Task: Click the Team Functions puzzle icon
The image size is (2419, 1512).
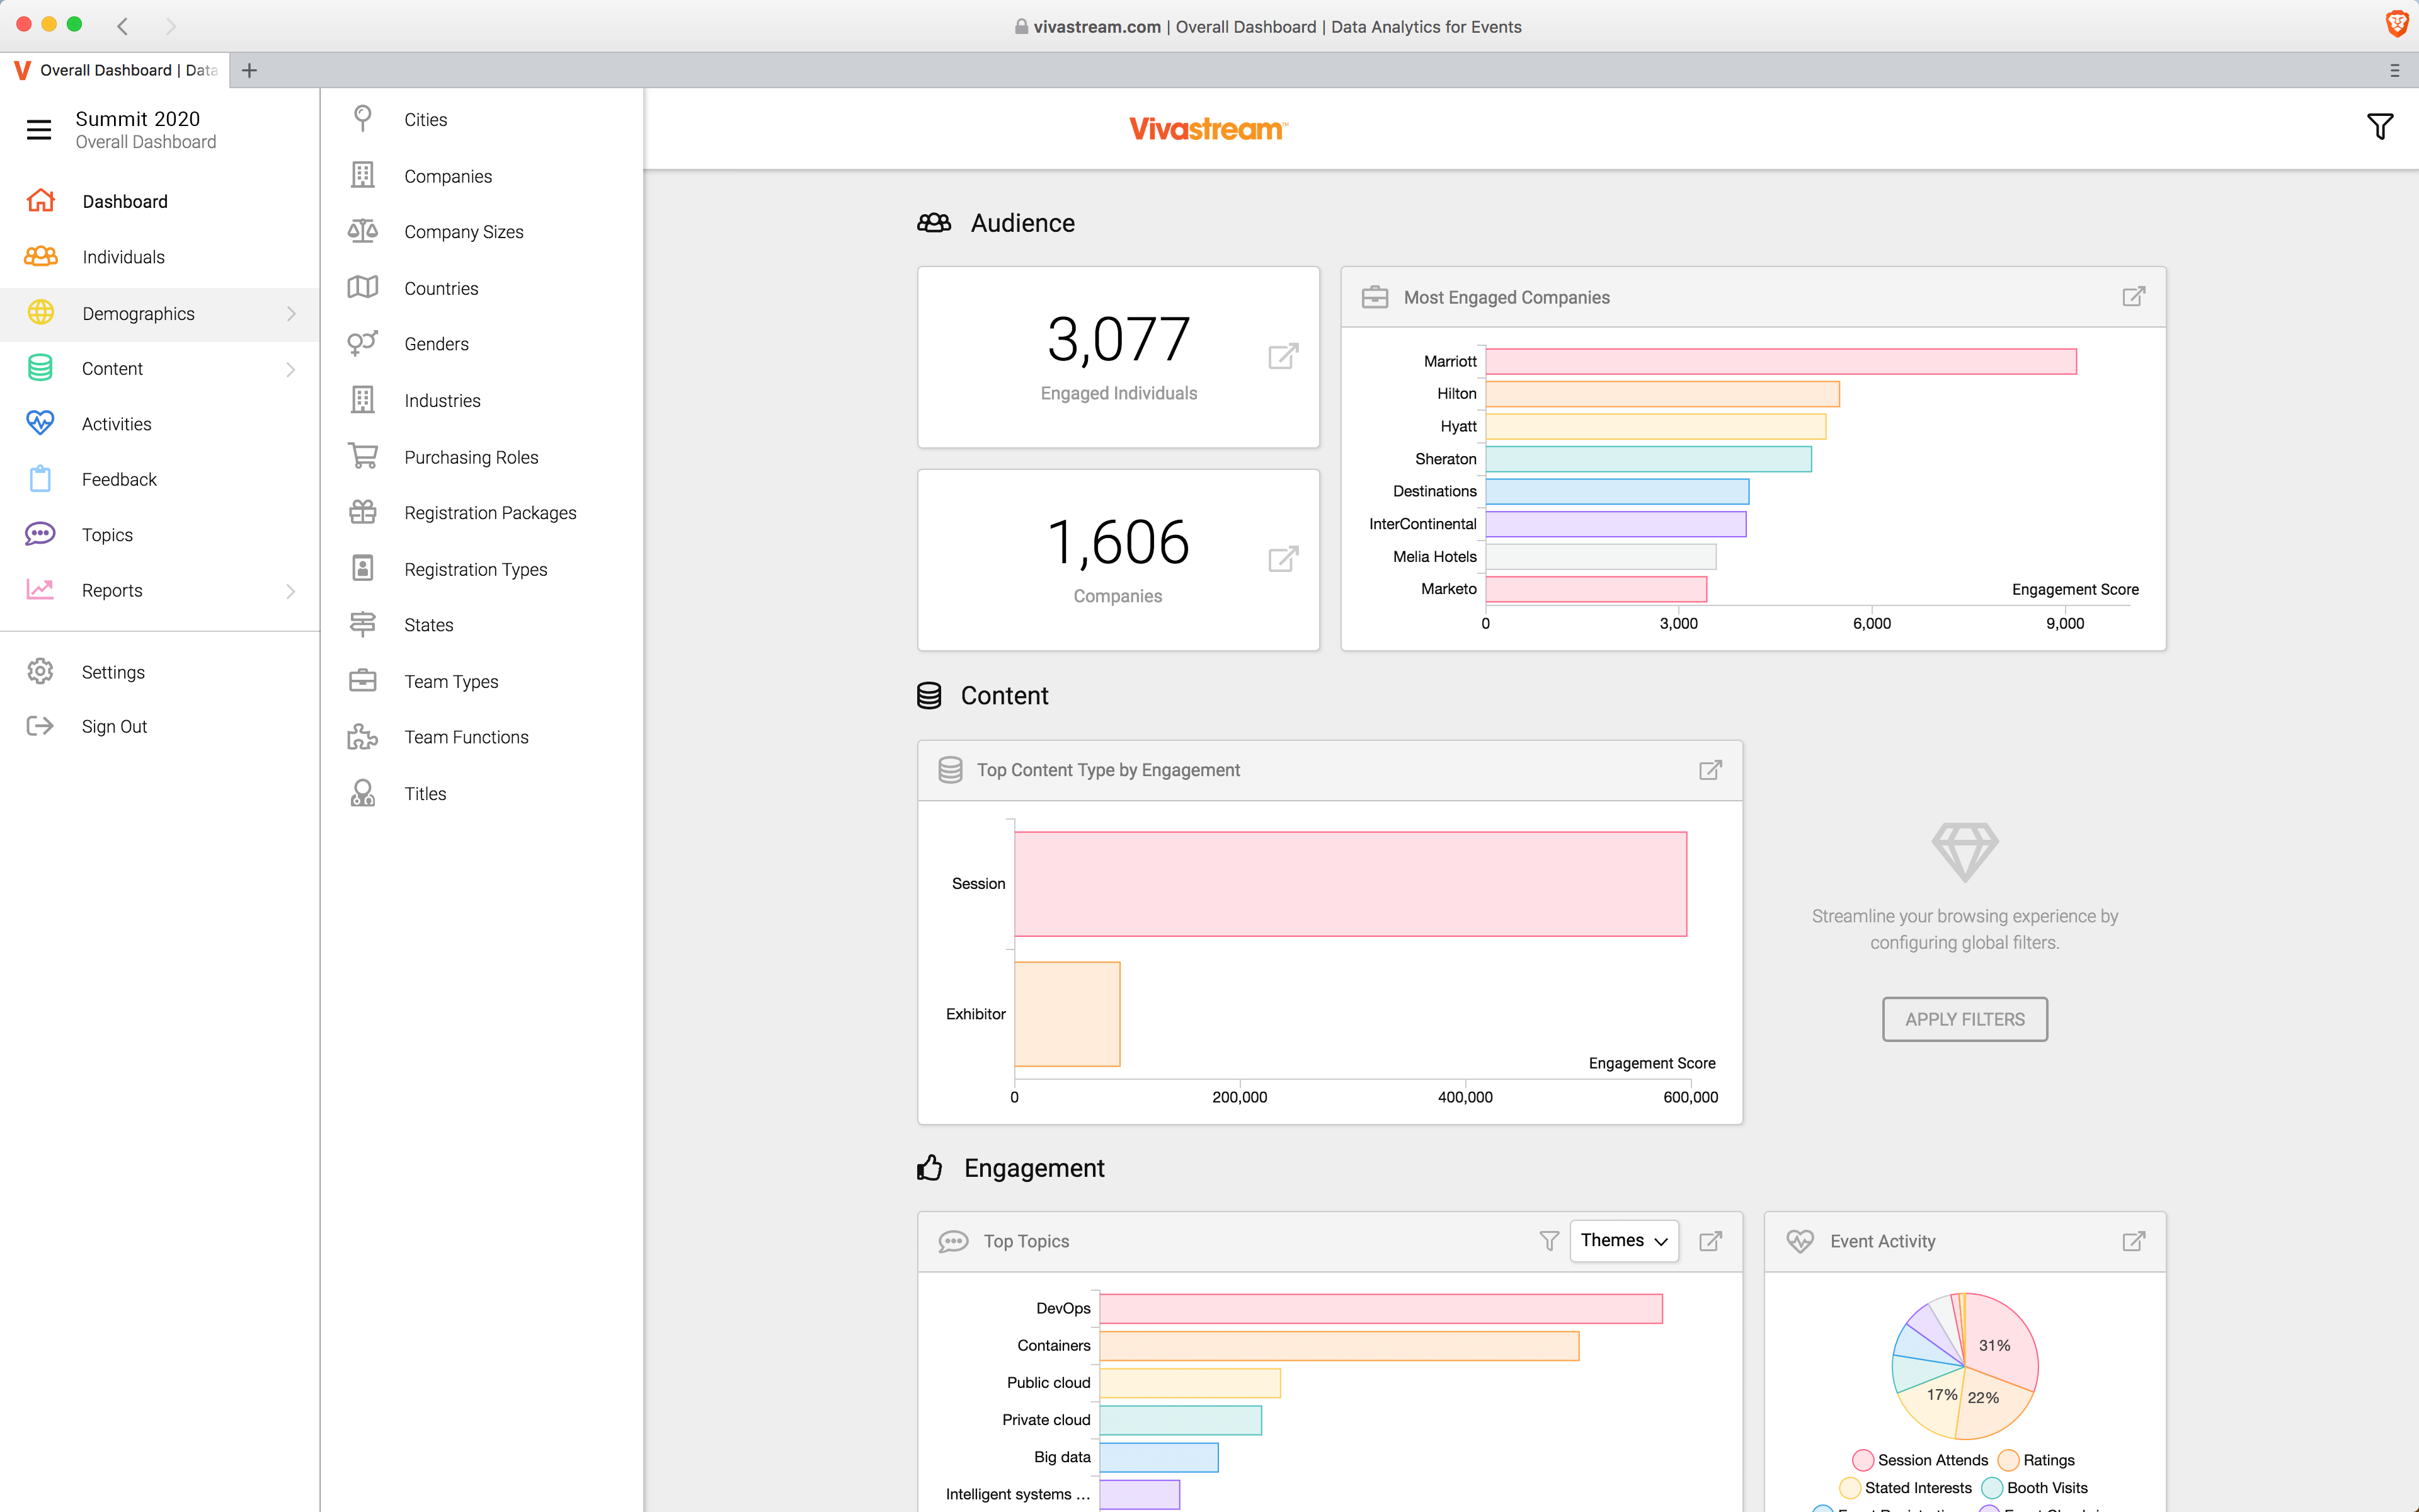Action: [x=363, y=737]
